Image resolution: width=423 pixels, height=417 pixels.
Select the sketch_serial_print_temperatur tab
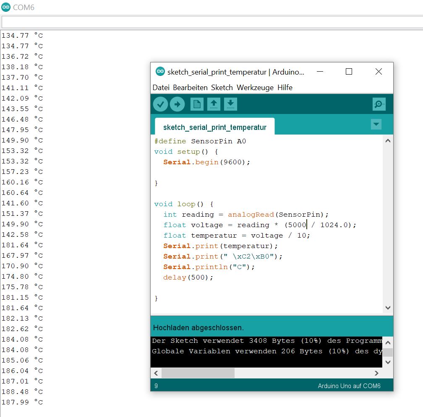(x=214, y=127)
